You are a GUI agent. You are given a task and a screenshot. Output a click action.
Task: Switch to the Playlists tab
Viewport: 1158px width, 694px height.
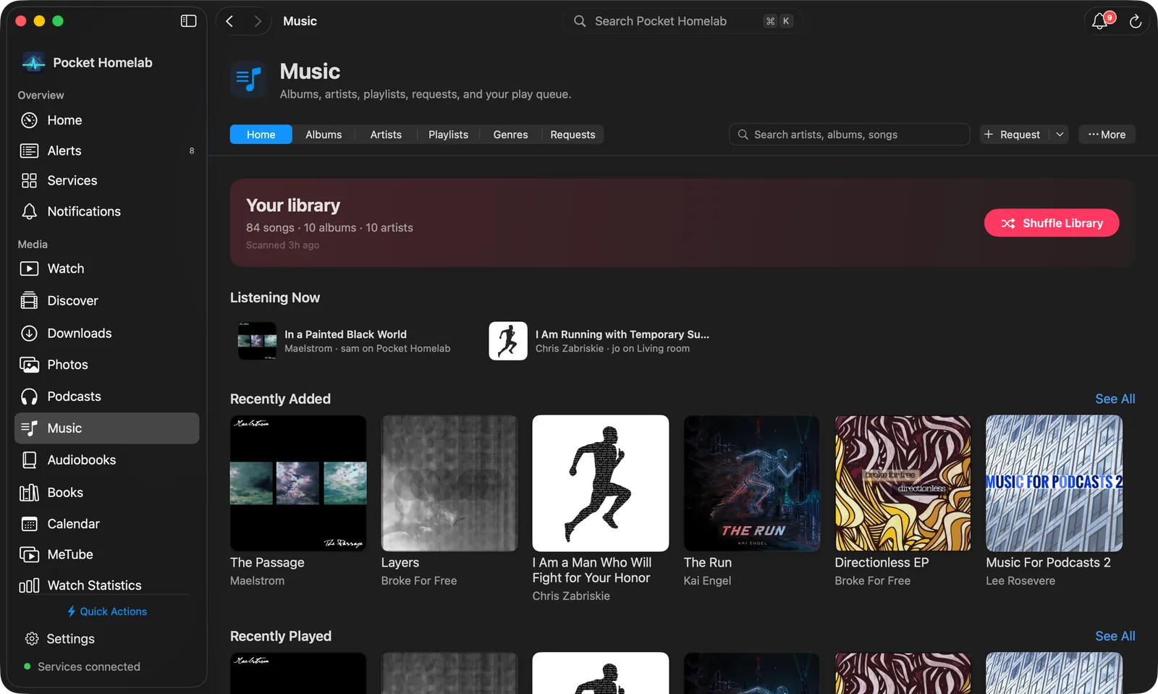tap(448, 135)
